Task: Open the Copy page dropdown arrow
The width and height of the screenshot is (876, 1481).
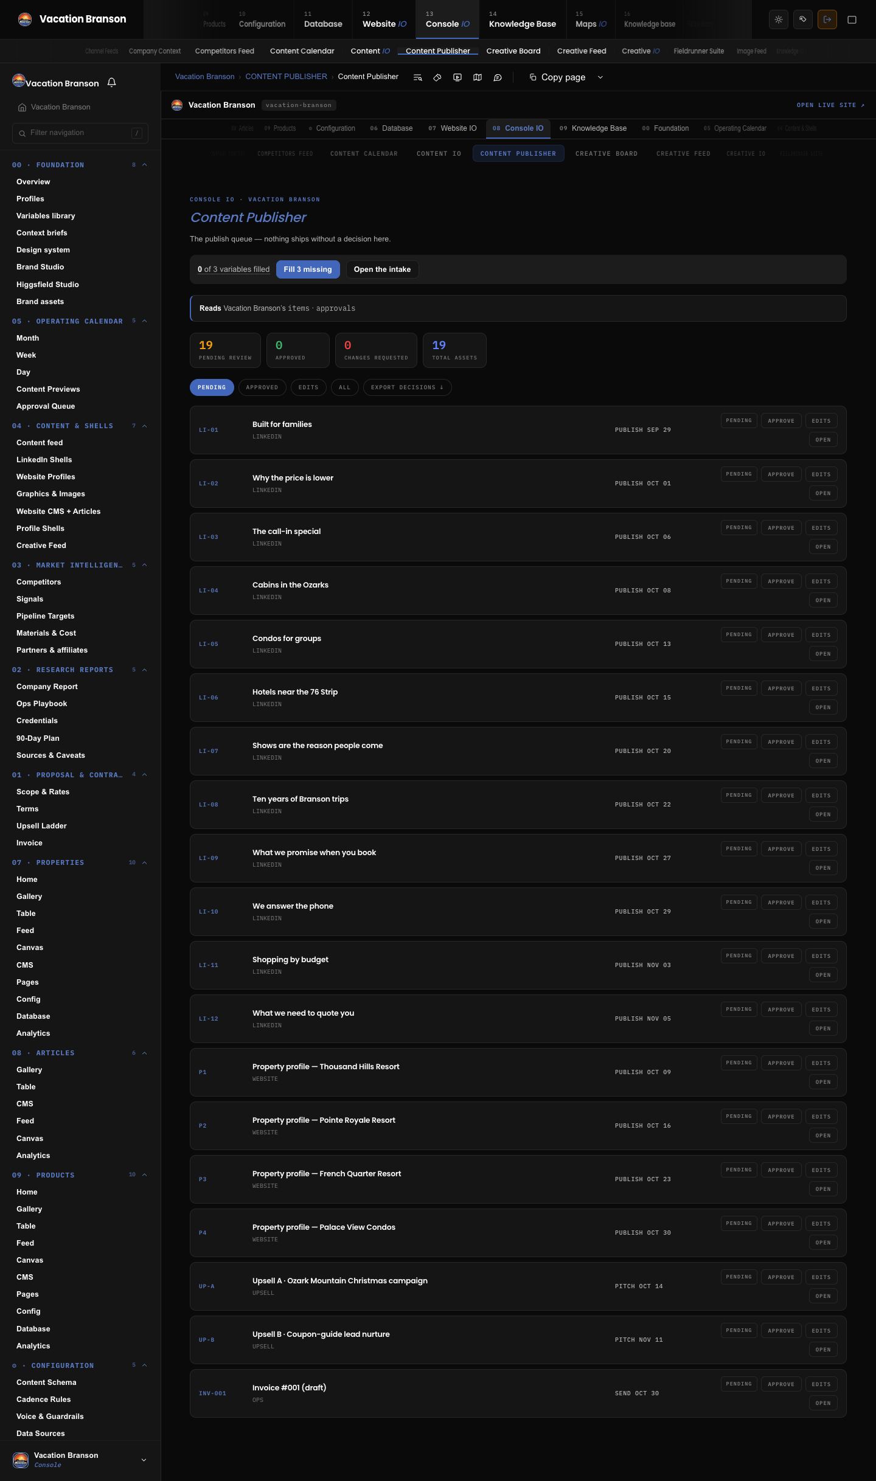Action: click(x=600, y=77)
